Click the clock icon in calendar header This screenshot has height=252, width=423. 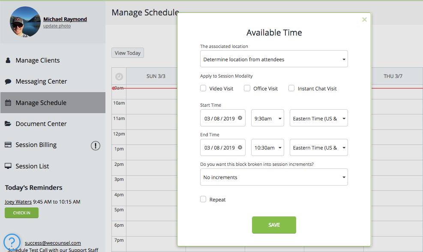119,76
